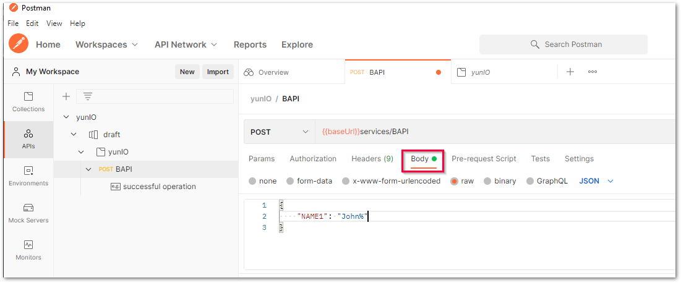Select the form-data body type

(x=290, y=181)
